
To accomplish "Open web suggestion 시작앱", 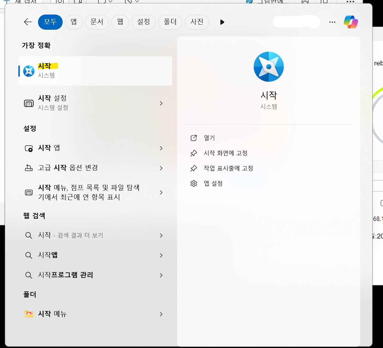I will [95, 255].
